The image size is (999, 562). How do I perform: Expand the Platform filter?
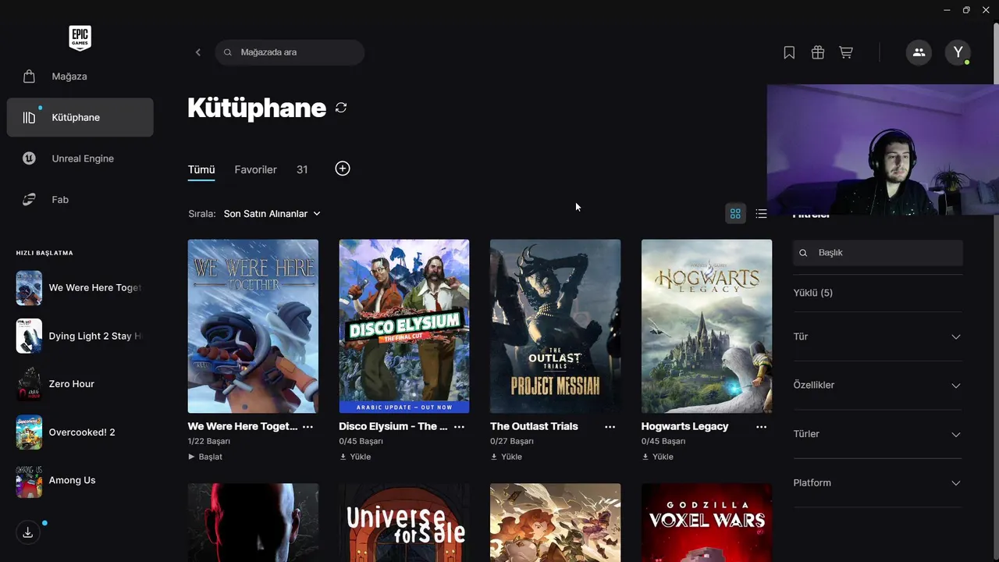(878, 482)
